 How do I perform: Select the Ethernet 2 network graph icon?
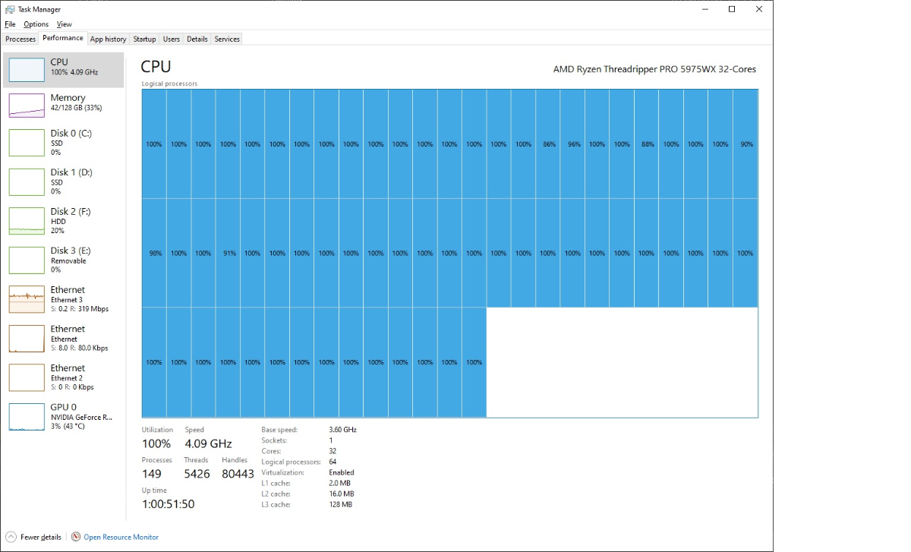click(x=27, y=377)
